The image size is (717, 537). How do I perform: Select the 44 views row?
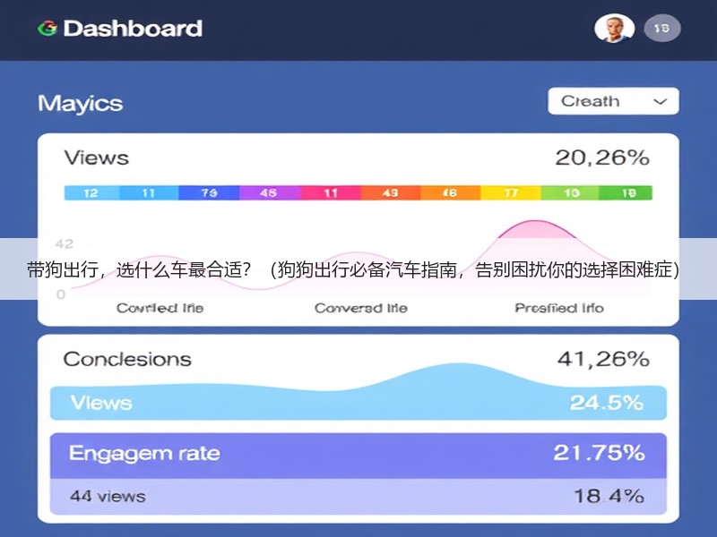click(x=358, y=497)
